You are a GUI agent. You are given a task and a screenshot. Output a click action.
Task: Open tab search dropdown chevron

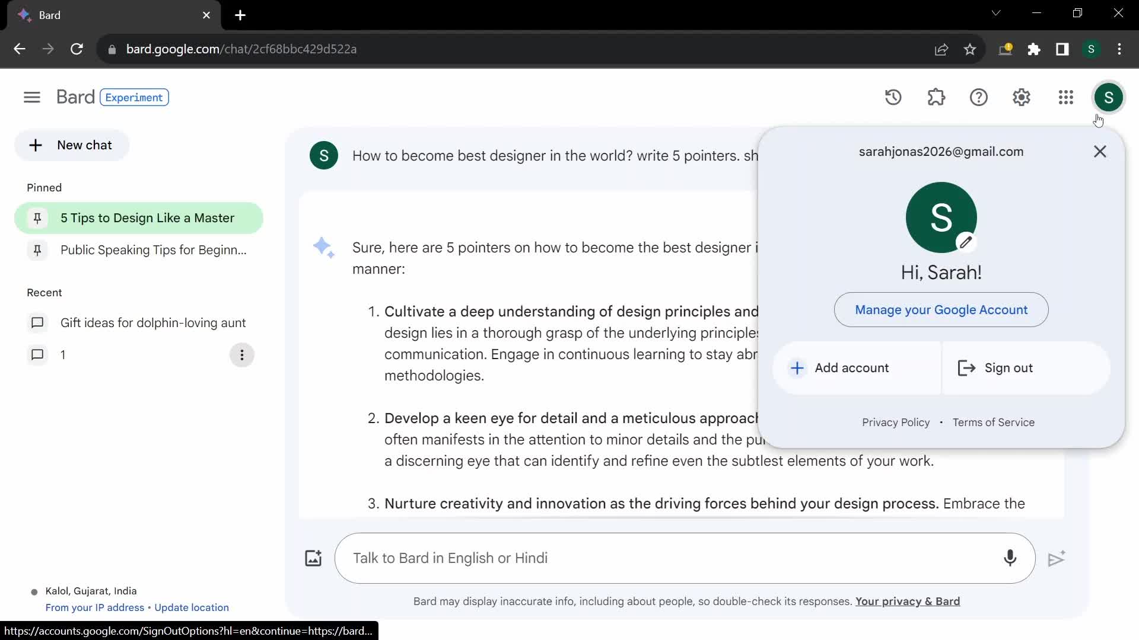click(x=996, y=13)
